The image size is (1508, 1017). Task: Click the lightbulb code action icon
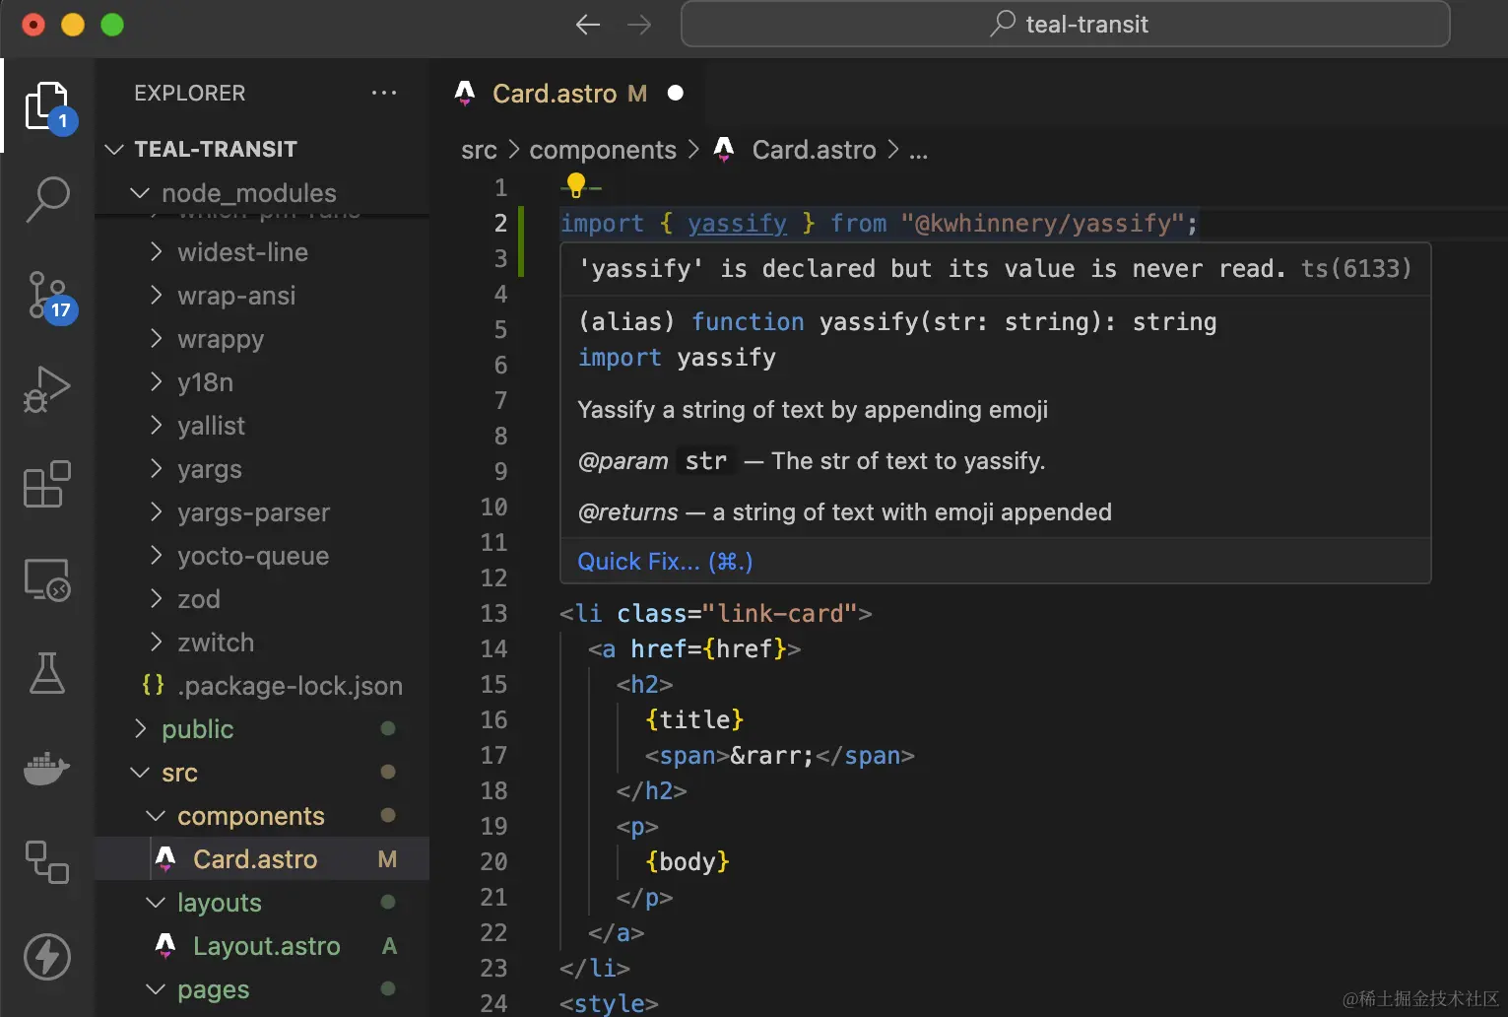576,184
